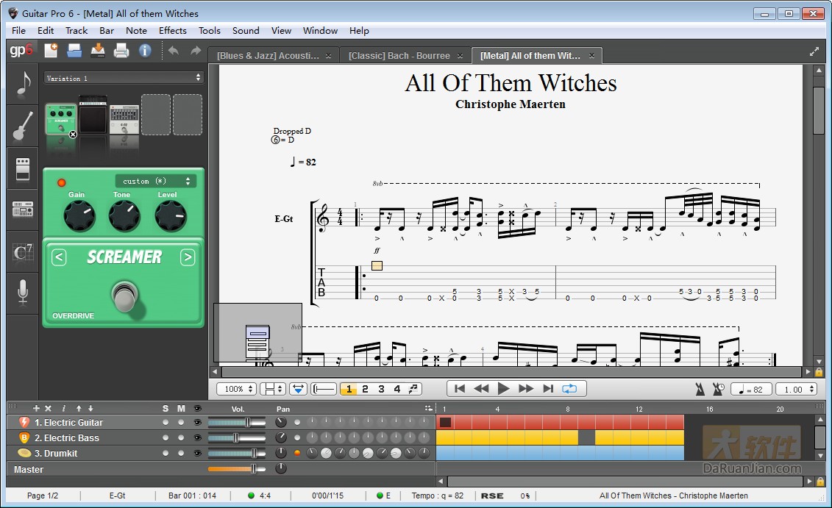Click the empty bar 9 in bass timeline
The image size is (832, 508).
click(x=586, y=437)
